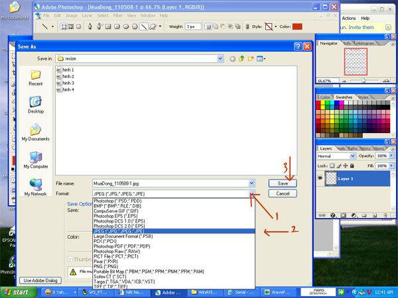Adjust the Navigator zoom slider

tap(364, 81)
